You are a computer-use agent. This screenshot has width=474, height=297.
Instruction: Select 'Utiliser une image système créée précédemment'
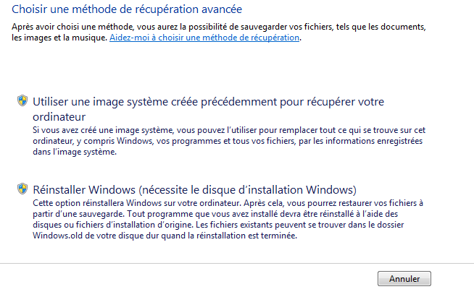[x=208, y=109]
